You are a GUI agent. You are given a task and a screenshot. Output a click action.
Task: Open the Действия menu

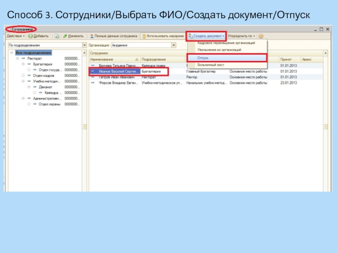(16, 37)
